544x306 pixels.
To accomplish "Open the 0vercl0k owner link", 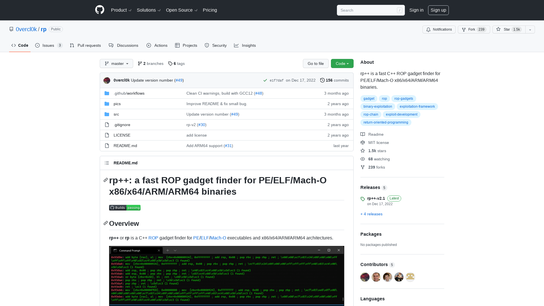I will tap(26, 29).
